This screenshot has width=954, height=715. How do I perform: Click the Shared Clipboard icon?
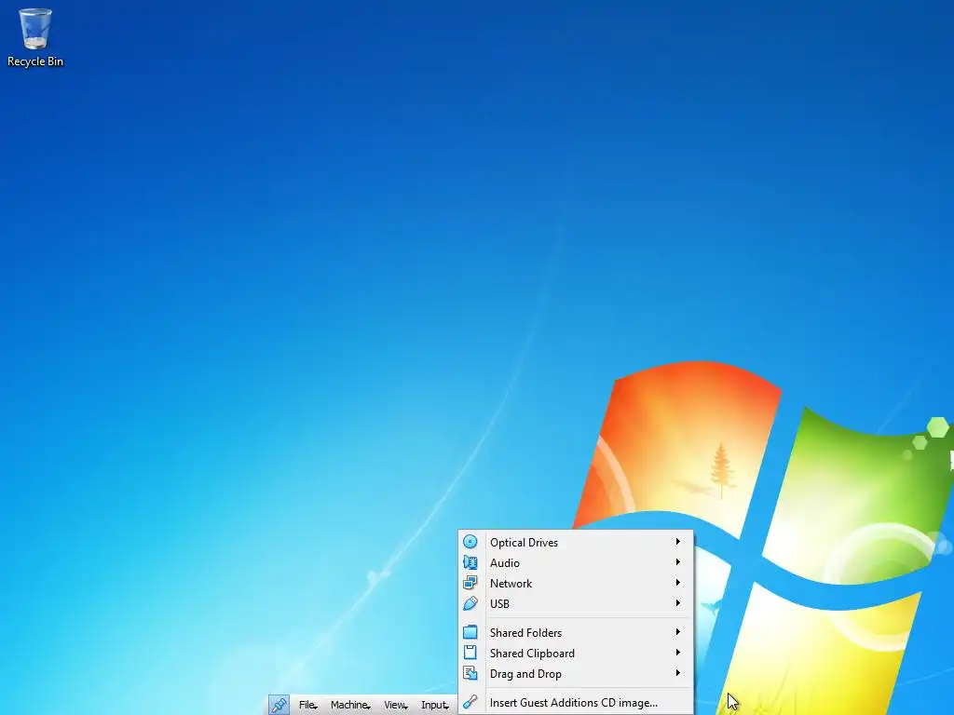click(x=470, y=653)
